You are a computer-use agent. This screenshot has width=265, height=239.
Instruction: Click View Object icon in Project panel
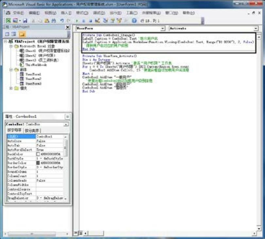[x=14, y=34]
